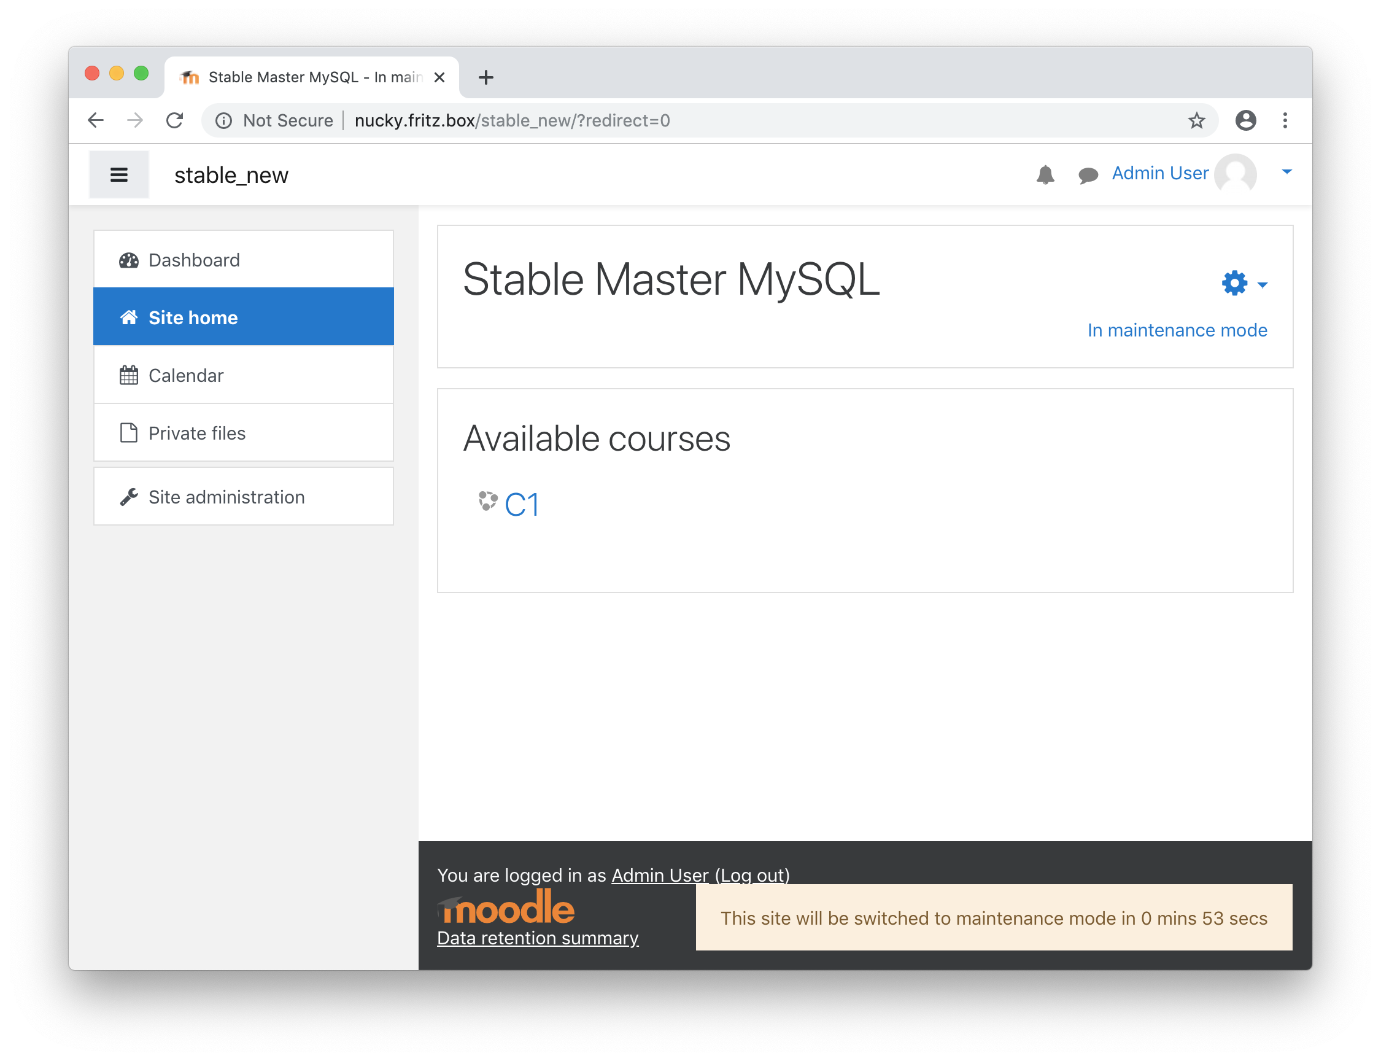This screenshot has height=1061, width=1381.
Task: Click the Stable Master MySQL page heading
Action: 671,279
